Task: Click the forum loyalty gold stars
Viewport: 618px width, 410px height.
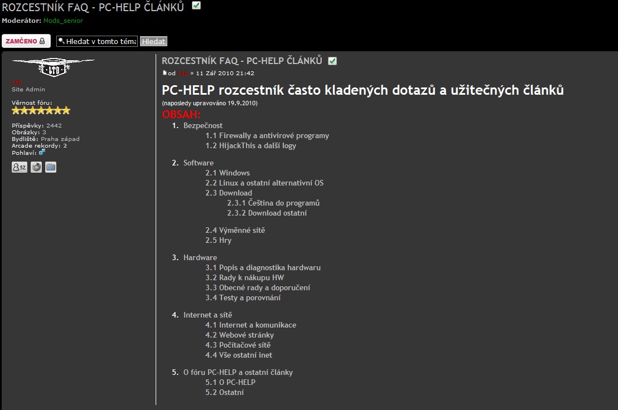Action: coord(41,111)
